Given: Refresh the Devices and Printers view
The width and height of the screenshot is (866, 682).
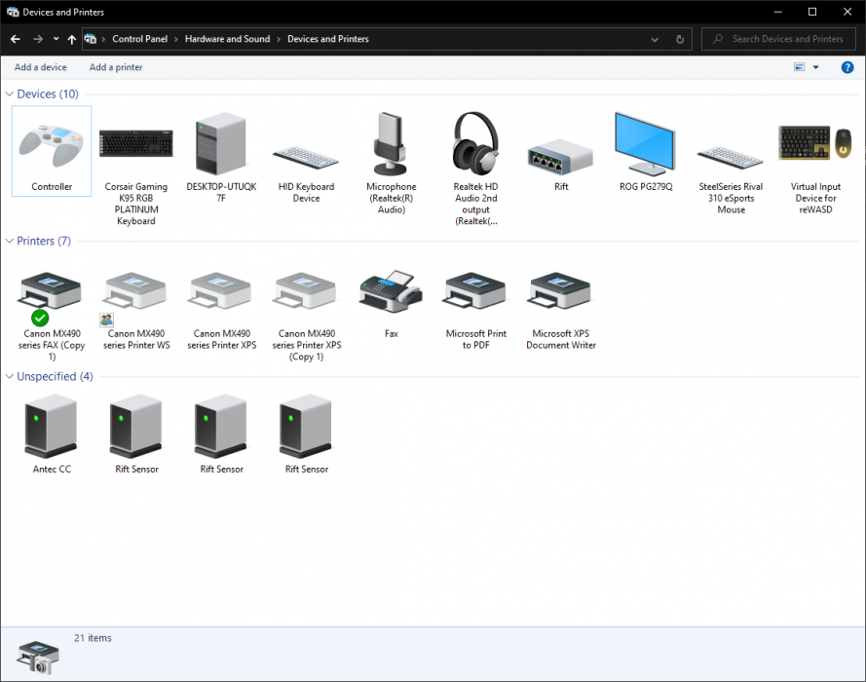Looking at the screenshot, I should [680, 39].
